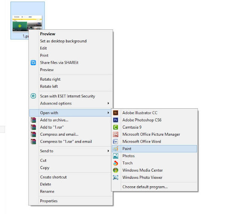Choose Rotate left
This screenshot has height=214, width=240.
click(49, 87)
